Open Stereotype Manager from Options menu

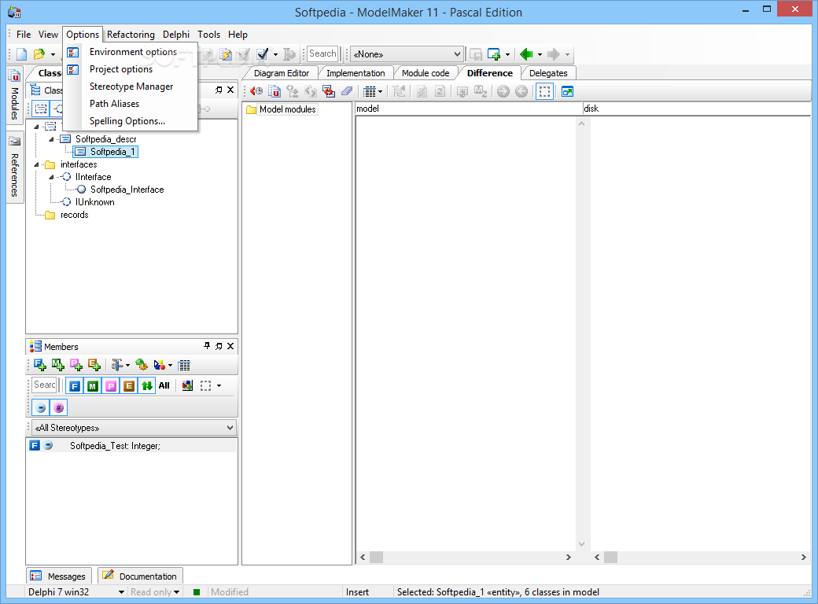click(131, 87)
